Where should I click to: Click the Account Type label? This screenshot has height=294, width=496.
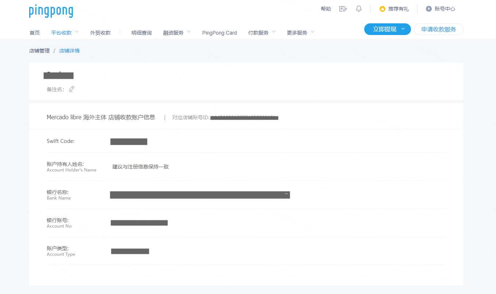(x=61, y=254)
